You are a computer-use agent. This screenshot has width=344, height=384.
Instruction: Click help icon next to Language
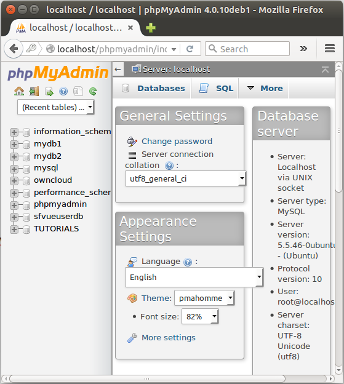tap(188, 262)
